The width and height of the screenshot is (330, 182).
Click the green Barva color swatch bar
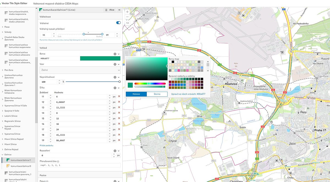click(x=100, y=58)
